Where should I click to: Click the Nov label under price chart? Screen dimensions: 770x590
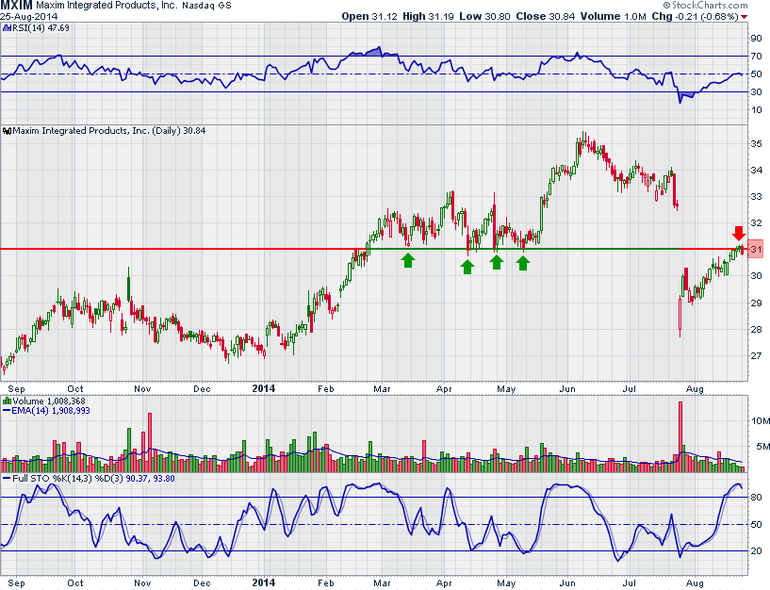(142, 389)
